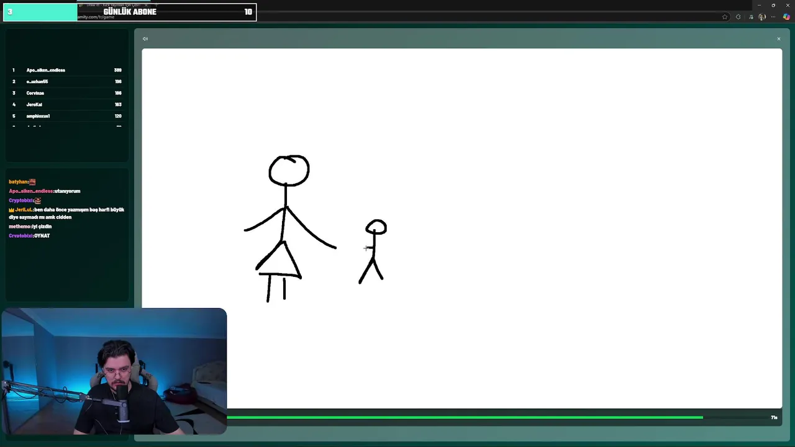
Task: Bookmark page with the star icon
Action: tap(725, 17)
